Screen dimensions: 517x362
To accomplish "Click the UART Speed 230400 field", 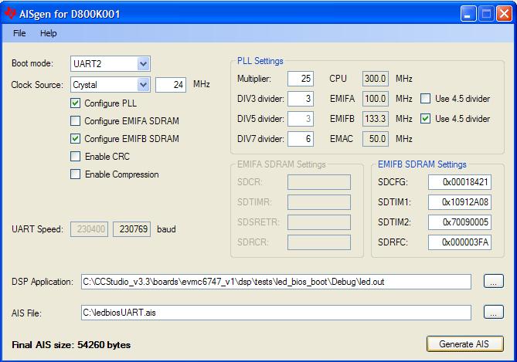I will 89,229.
